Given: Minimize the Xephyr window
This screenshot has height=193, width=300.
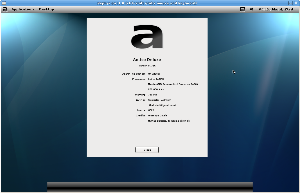Looking at the screenshot, I should (x=290, y=3).
